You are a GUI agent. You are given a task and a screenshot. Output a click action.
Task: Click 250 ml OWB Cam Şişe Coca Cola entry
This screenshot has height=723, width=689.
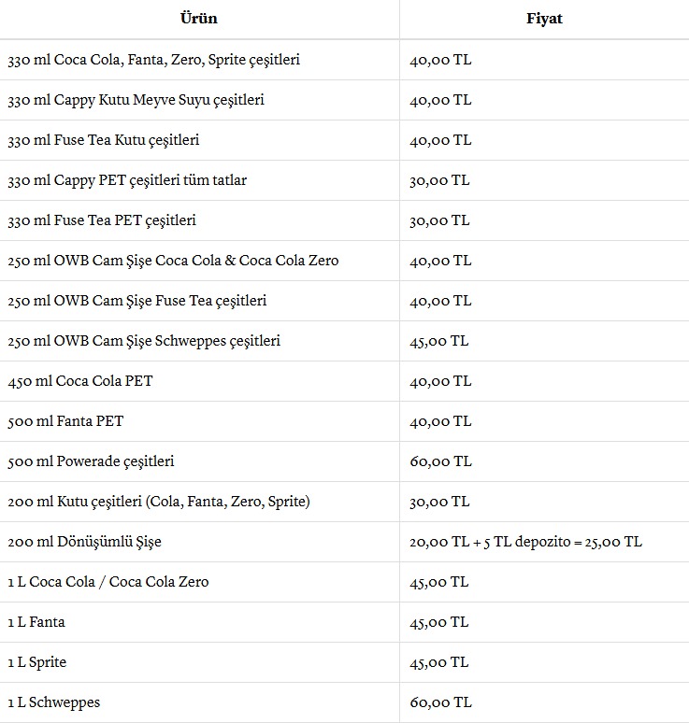(x=173, y=261)
